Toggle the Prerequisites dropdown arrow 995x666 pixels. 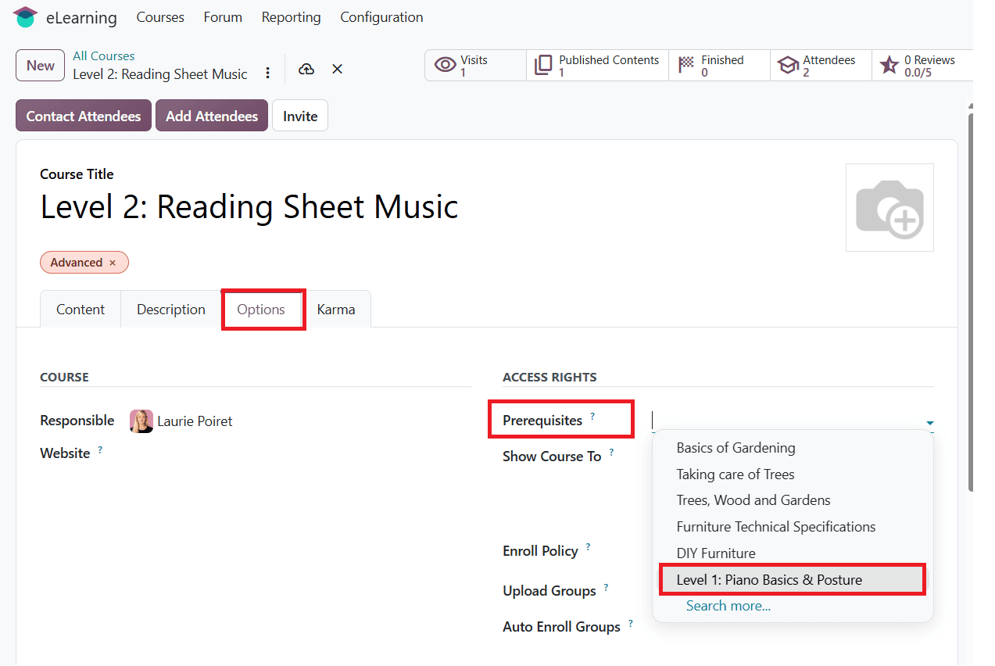929,423
